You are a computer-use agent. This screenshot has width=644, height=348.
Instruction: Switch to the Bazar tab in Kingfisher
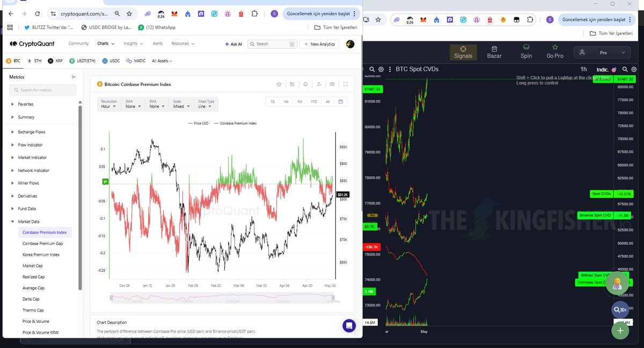pos(494,52)
